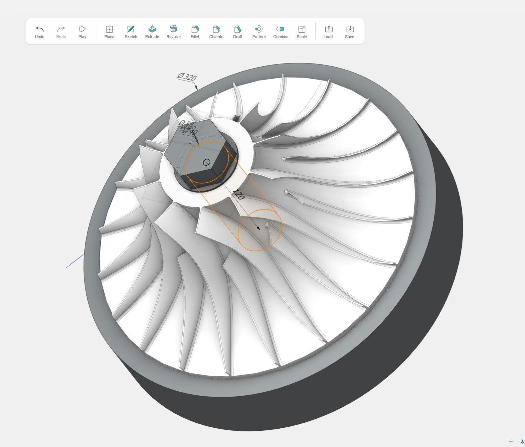Click the small center point circle on hub
This screenshot has width=525, height=447.
pos(207,162)
